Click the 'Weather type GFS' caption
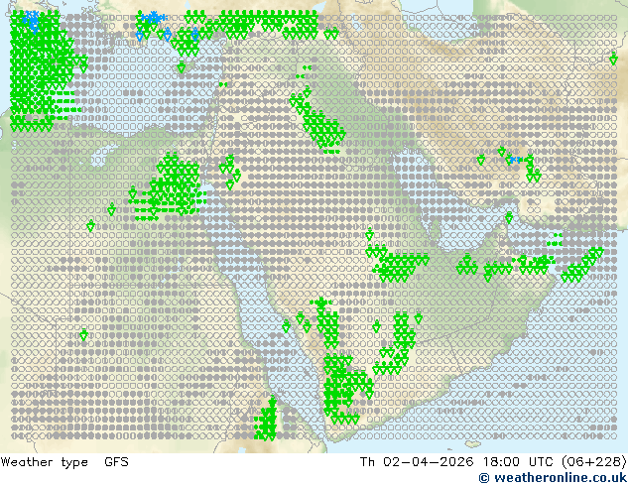The height and width of the screenshot is (486, 629). pos(64,462)
